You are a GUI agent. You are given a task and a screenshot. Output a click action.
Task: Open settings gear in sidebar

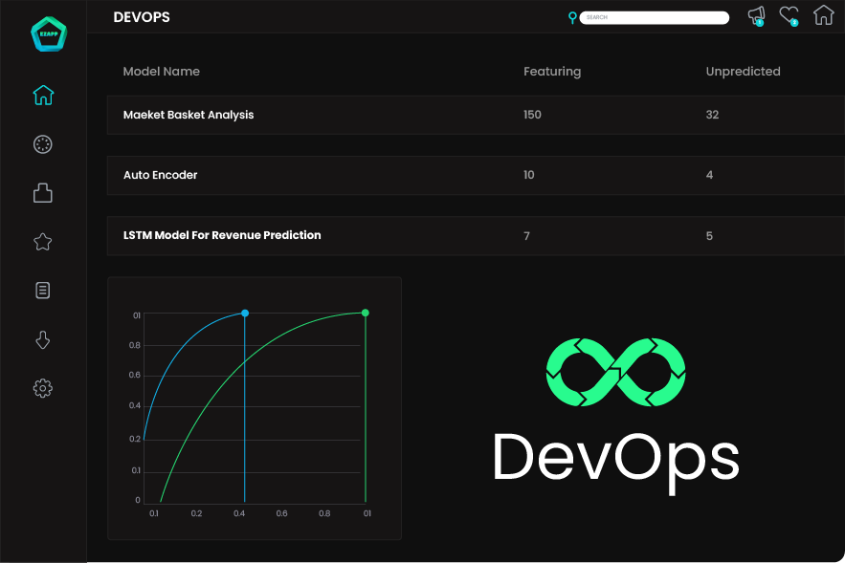[x=42, y=388]
